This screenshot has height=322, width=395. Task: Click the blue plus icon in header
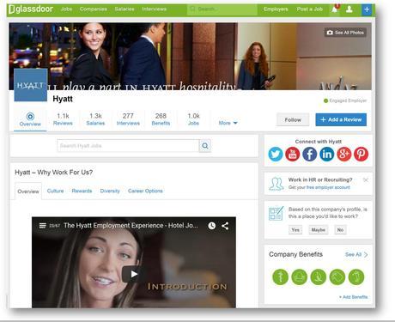tap(367, 9)
